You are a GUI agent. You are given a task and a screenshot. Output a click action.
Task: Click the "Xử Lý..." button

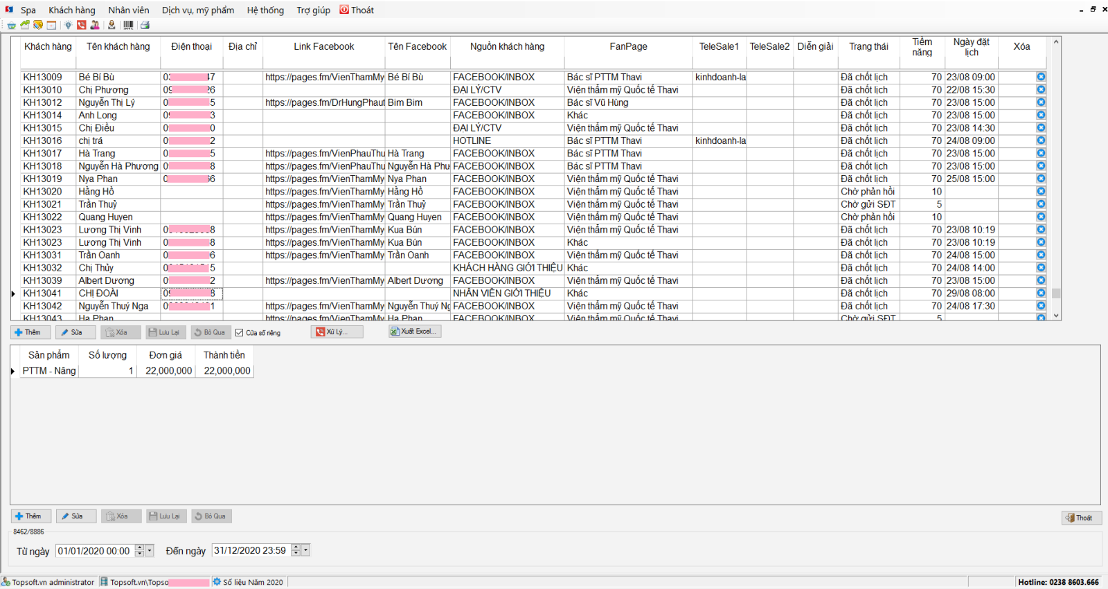click(x=338, y=332)
